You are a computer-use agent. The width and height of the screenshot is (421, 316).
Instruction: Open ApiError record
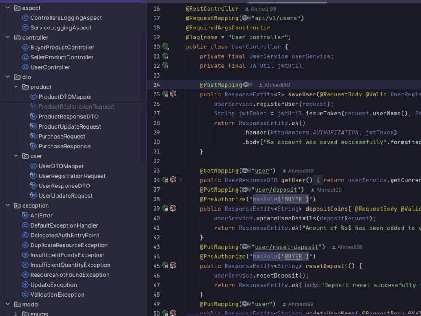(41, 215)
